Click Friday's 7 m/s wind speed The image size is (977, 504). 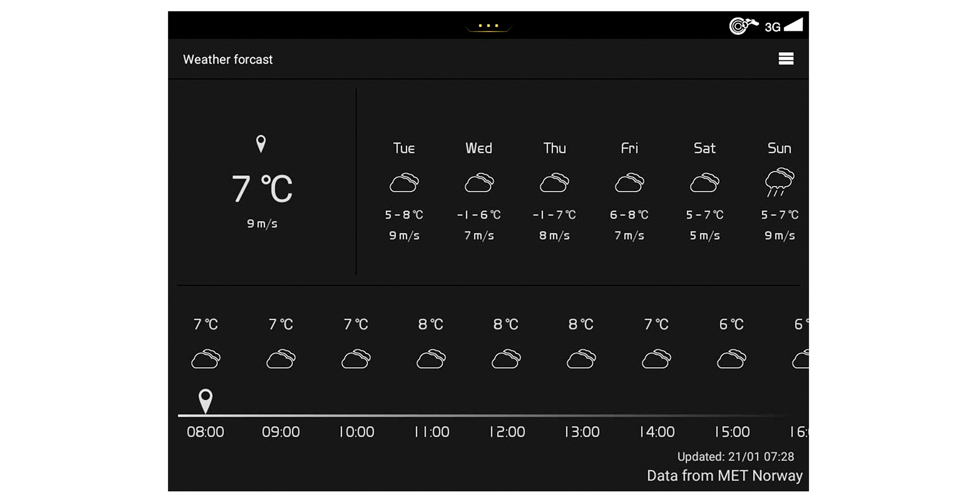tap(629, 236)
